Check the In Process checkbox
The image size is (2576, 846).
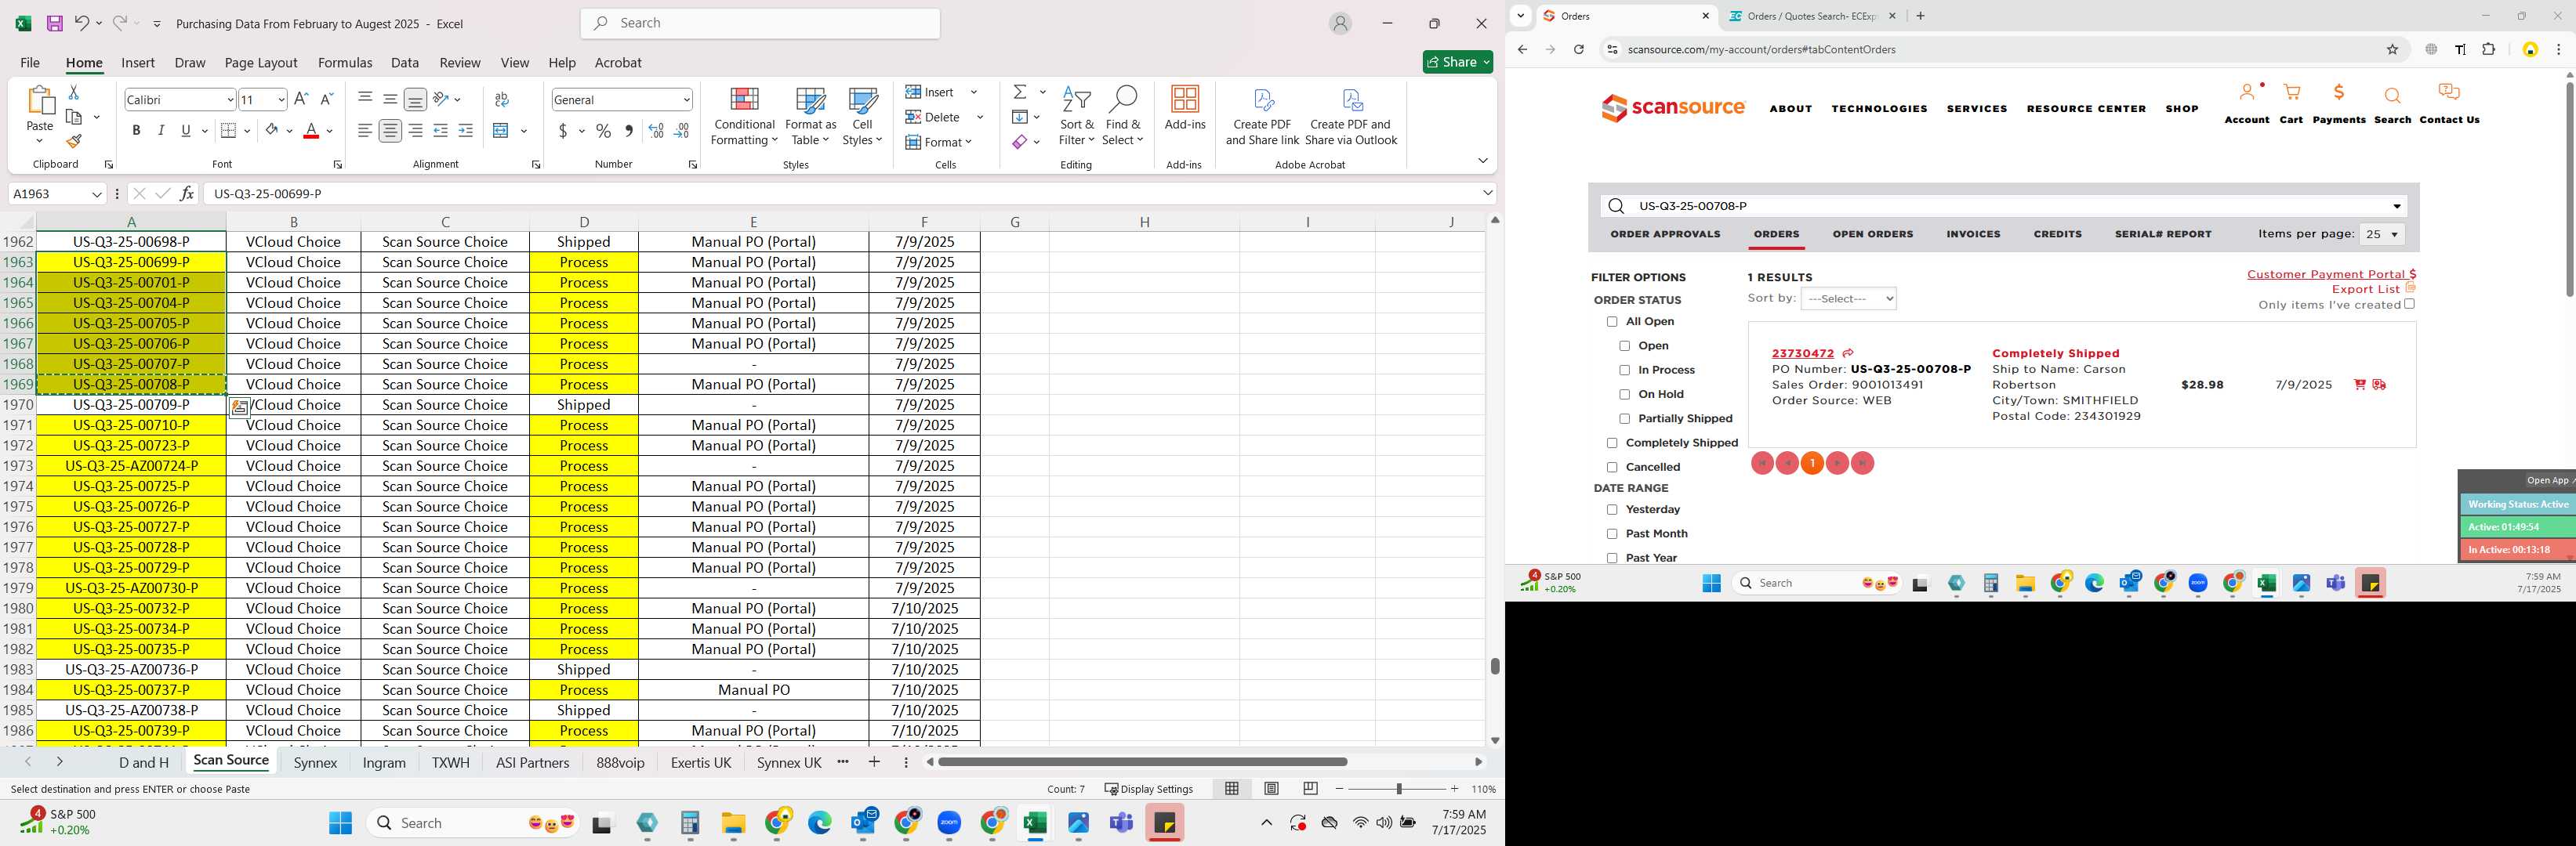point(1624,371)
